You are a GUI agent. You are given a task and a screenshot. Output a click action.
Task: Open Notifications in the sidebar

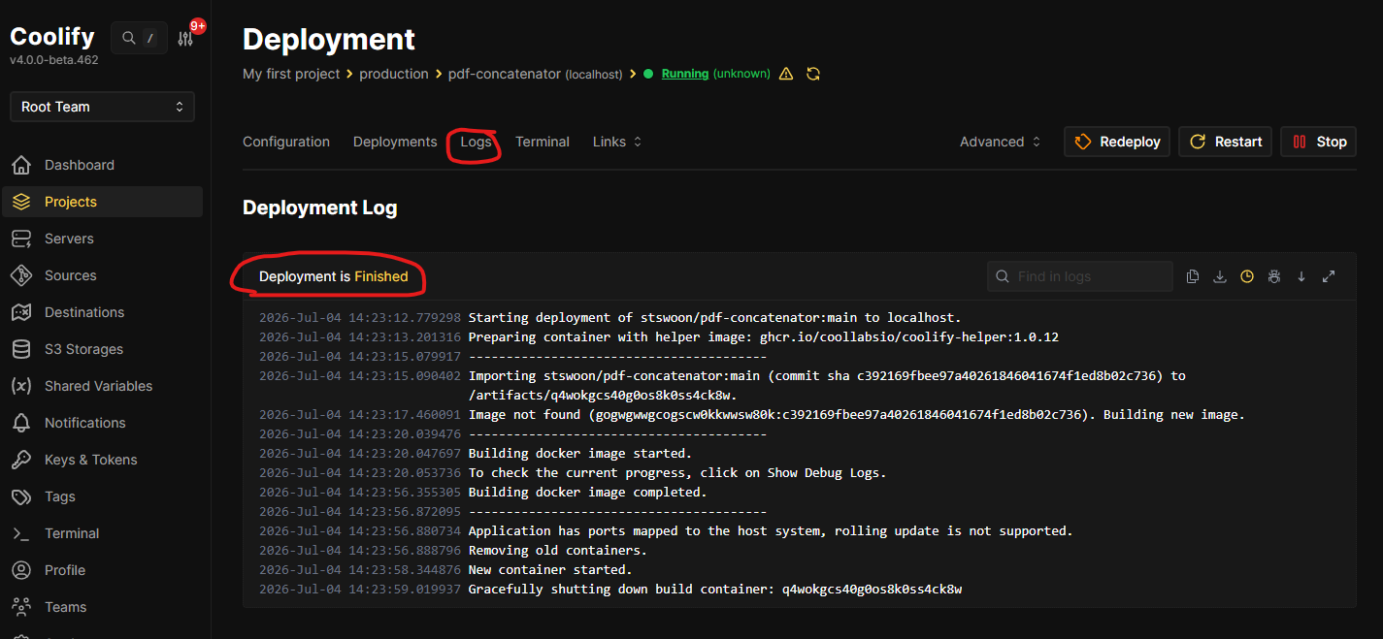click(102, 423)
